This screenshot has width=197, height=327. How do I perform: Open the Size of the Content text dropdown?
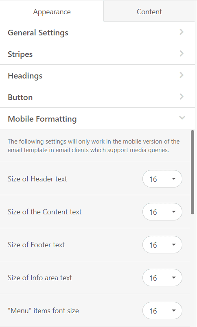[162, 211]
